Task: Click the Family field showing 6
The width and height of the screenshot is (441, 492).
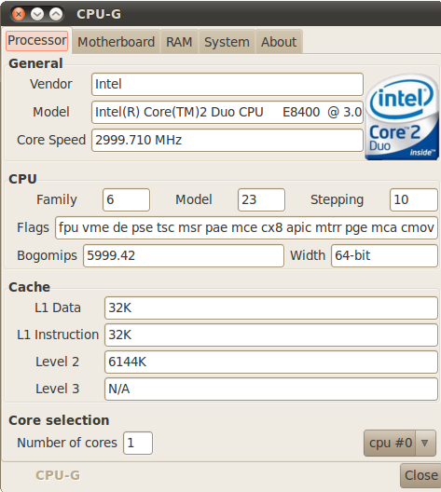Action: point(126,199)
